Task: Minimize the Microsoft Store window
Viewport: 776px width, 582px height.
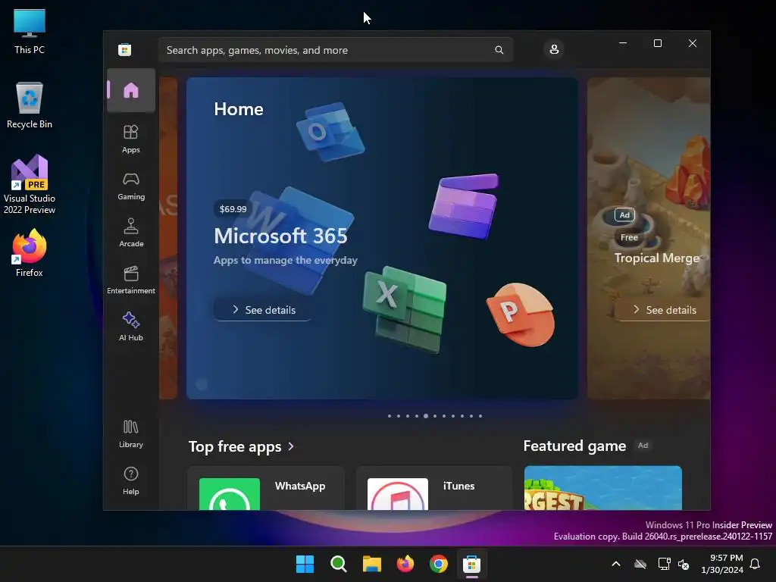Action: (623, 43)
